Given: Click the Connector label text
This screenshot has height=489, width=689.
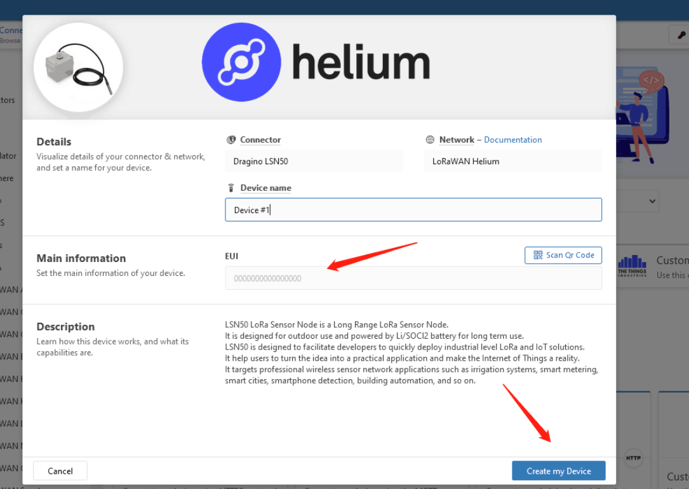Looking at the screenshot, I should pos(260,140).
